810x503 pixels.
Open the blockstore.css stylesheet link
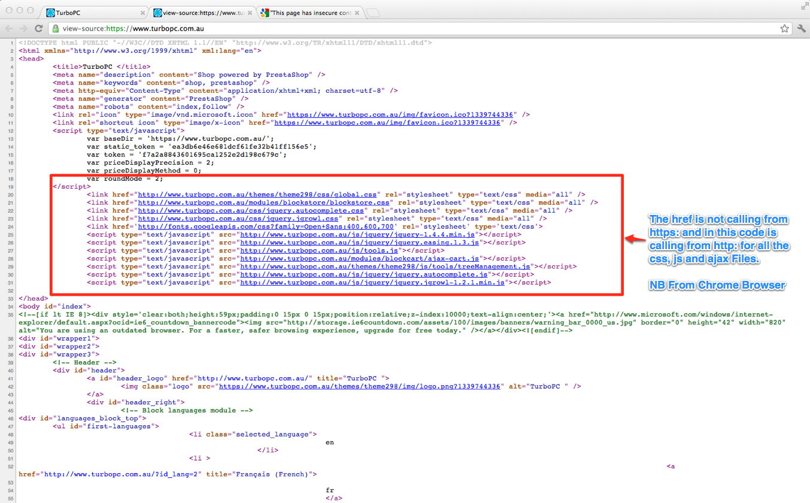coord(263,202)
